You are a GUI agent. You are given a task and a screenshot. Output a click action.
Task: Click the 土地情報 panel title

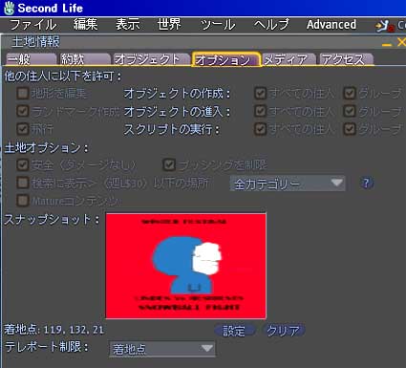(35, 42)
